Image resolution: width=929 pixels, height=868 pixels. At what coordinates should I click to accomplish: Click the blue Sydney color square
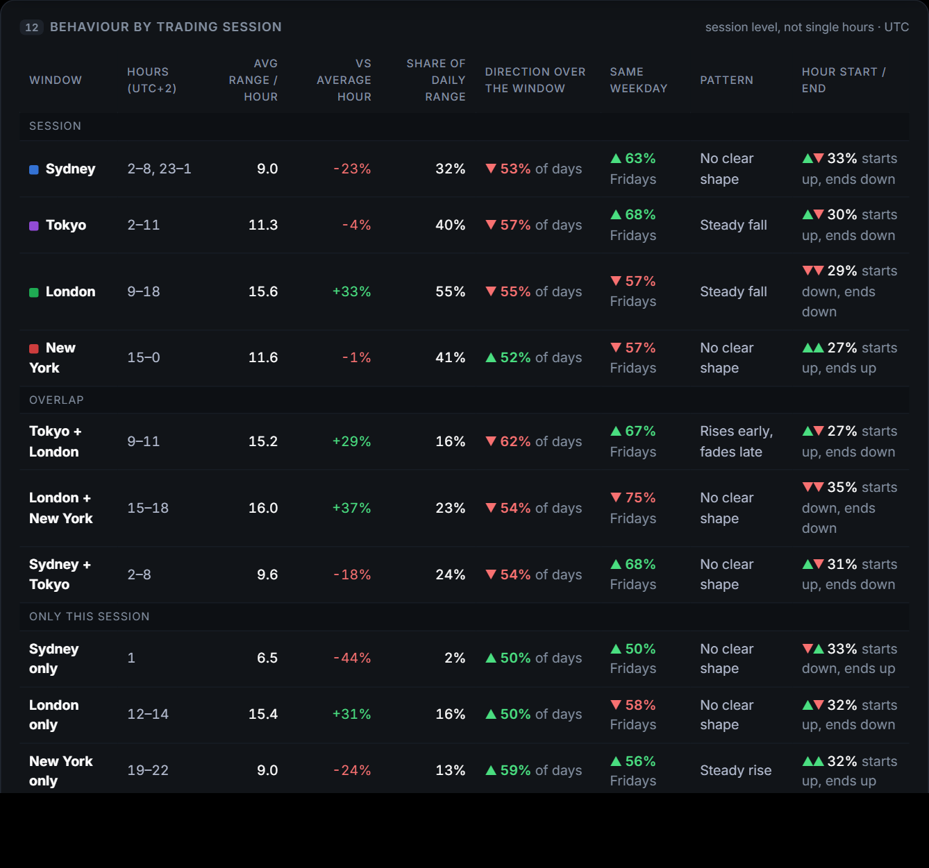[34, 170]
